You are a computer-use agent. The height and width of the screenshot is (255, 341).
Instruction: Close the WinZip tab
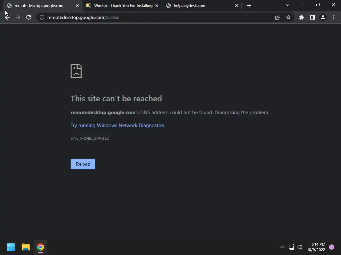click(x=157, y=6)
